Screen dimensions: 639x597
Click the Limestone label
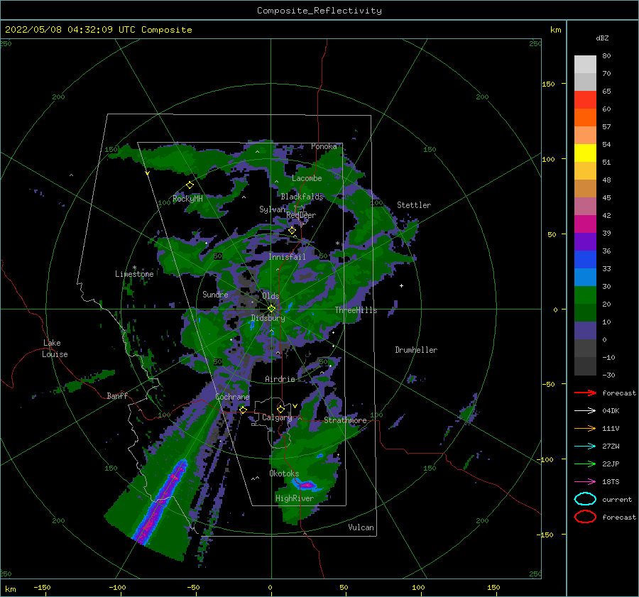[134, 274]
